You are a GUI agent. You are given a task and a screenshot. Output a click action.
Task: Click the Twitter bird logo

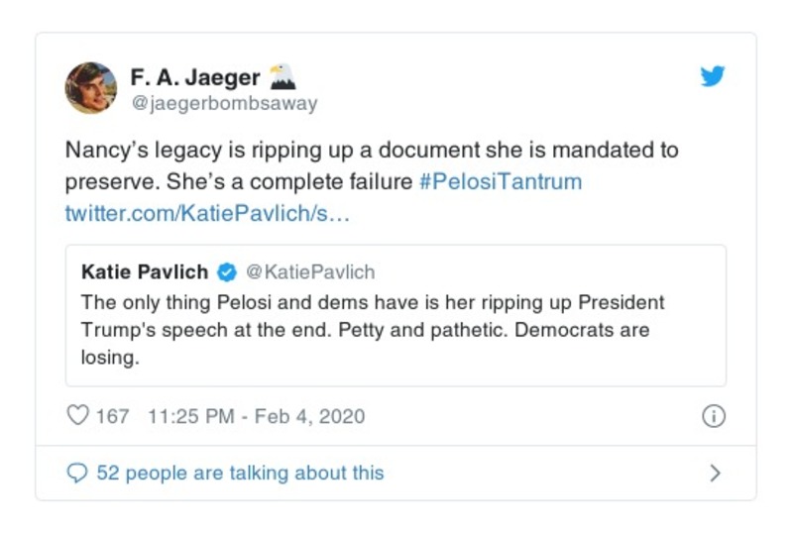[712, 76]
